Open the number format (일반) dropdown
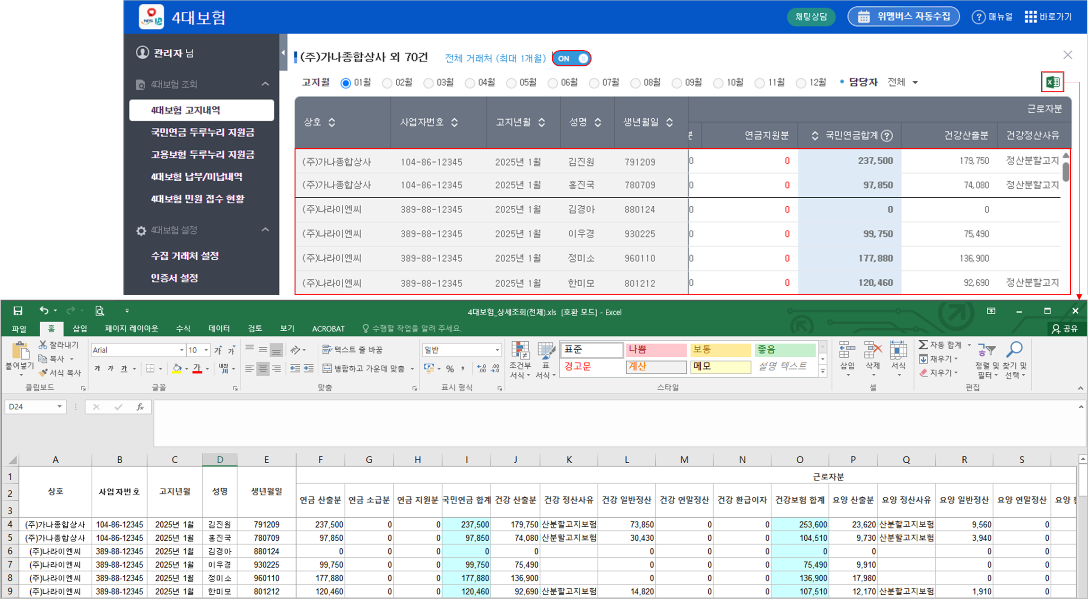 click(497, 350)
